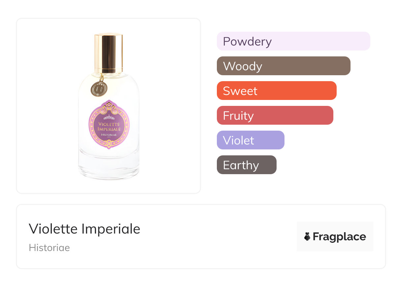Click the Fragplace wordmark text
Image resolution: width=402 pixels, height=285 pixels.
click(x=339, y=237)
